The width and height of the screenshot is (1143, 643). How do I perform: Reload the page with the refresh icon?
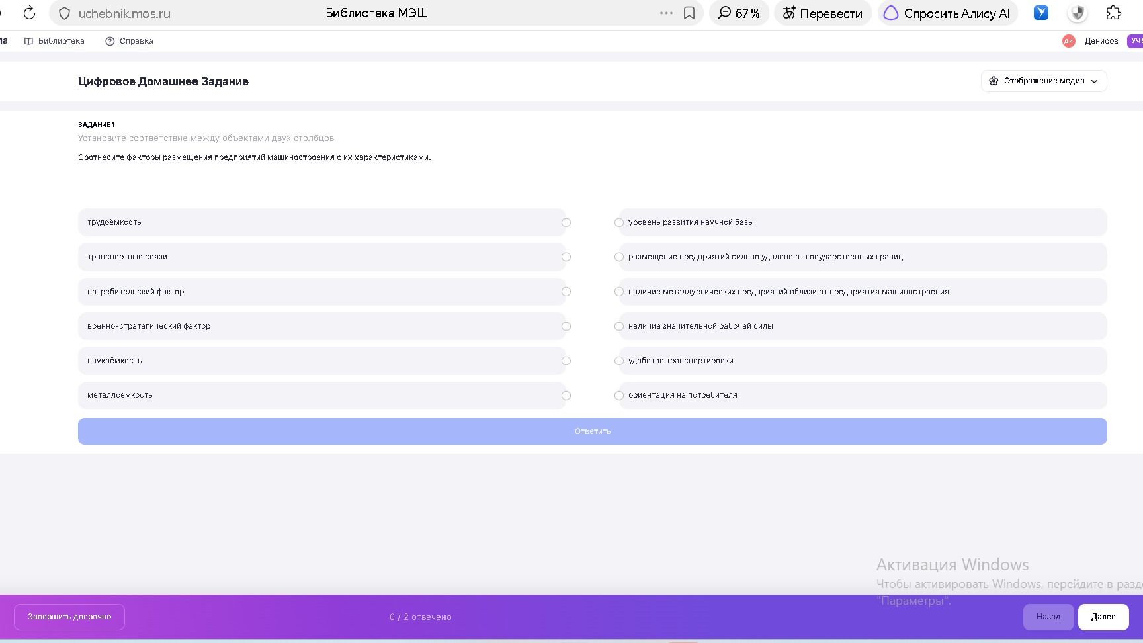tap(29, 13)
